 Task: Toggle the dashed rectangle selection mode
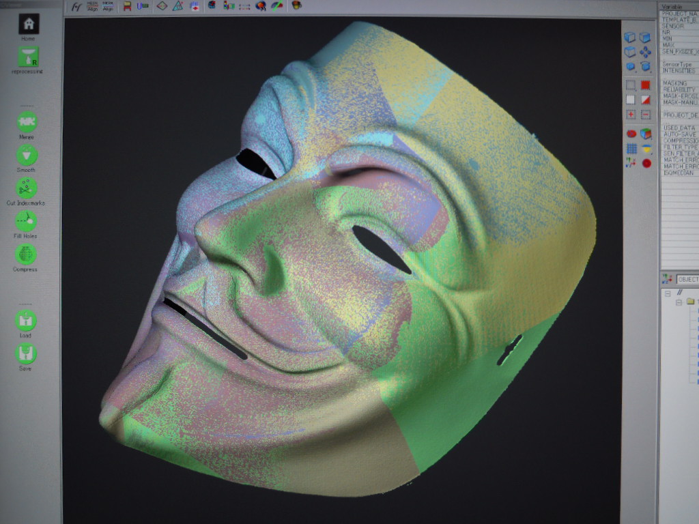[x=630, y=85]
